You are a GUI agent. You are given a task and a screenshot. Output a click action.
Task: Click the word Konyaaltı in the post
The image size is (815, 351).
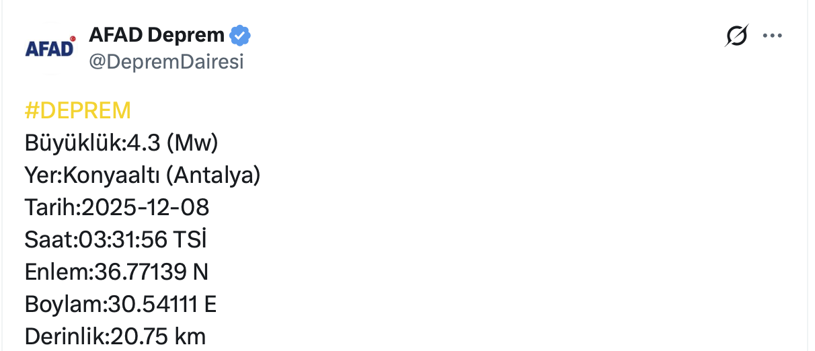pyautogui.click(x=111, y=175)
